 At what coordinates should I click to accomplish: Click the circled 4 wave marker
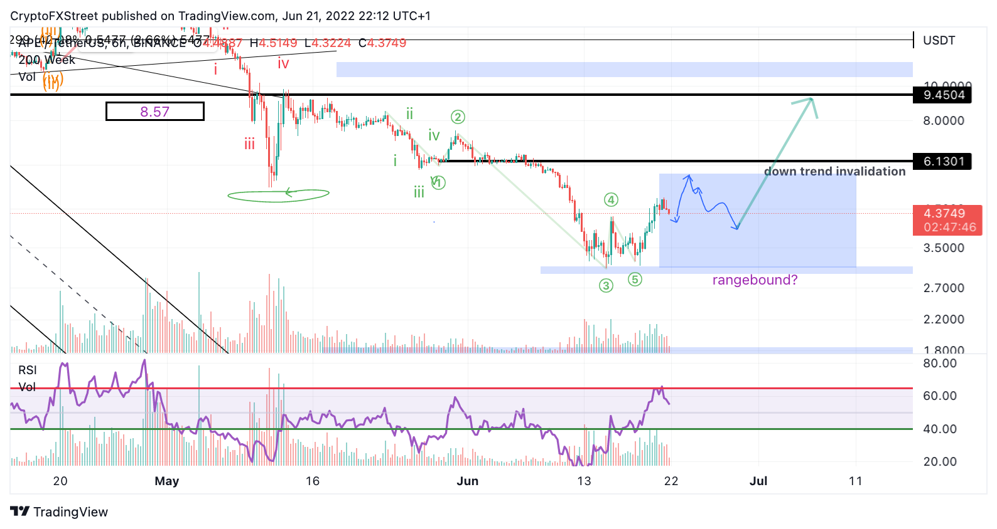pyautogui.click(x=611, y=200)
